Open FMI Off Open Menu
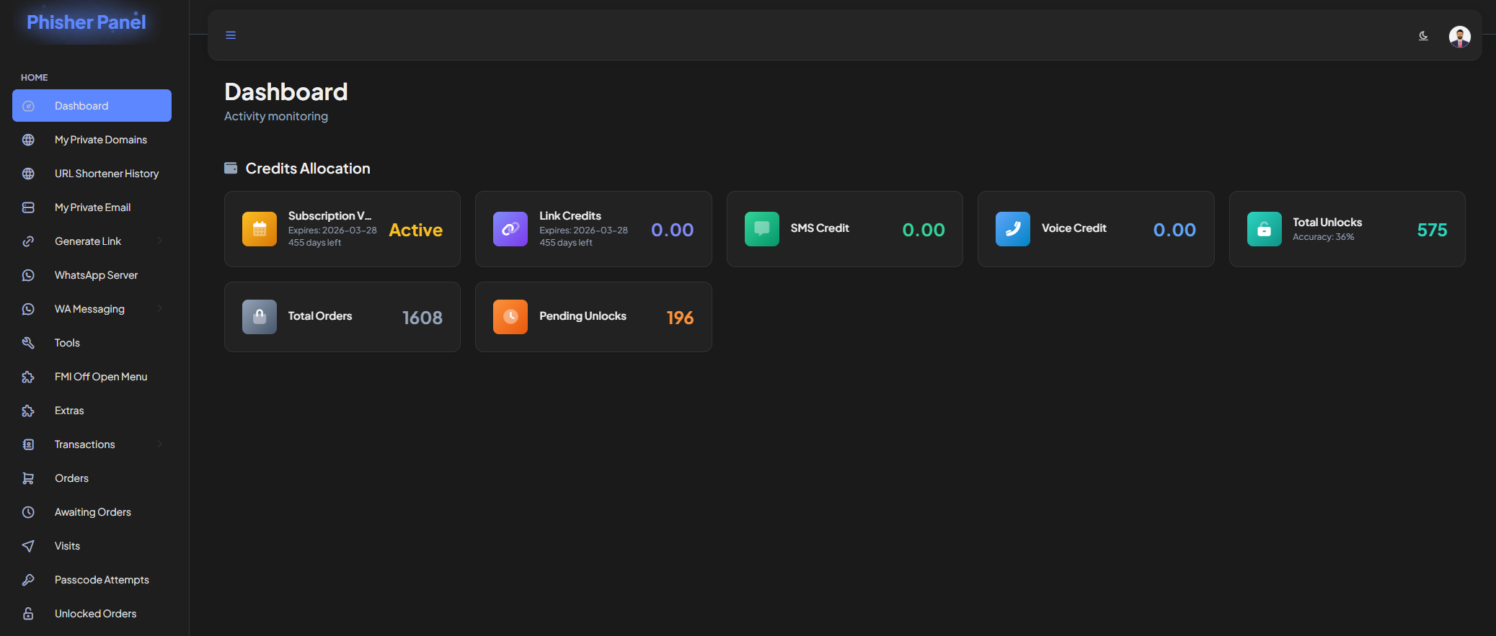The image size is (1496, 636). (x=100, y=377)
